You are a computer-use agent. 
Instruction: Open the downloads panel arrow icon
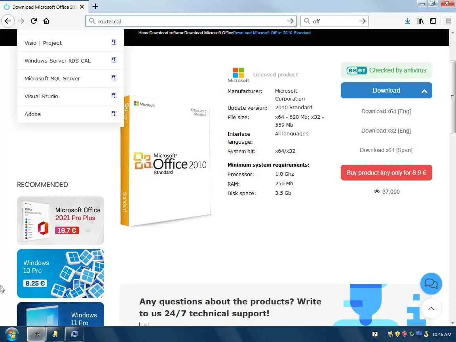[x=408, y=21]
